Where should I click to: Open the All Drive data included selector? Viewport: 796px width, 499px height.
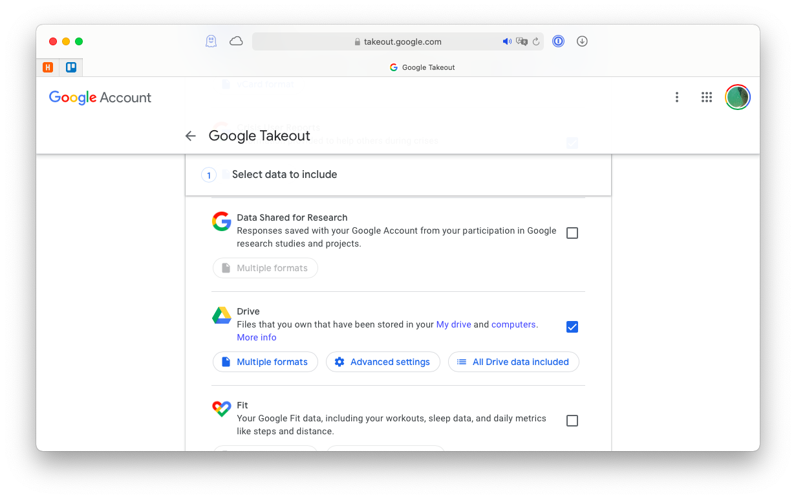click(513, 362)
